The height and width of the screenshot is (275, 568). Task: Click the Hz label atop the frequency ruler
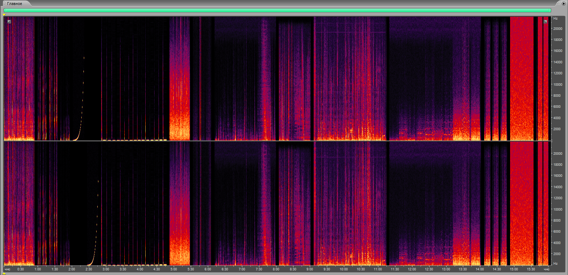[556, 18]
